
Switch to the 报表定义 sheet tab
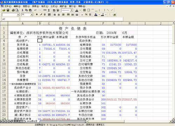click(19, 121)
